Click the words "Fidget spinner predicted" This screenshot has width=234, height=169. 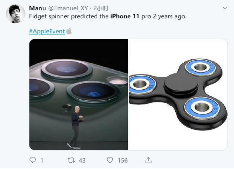[x=61, y=17]
